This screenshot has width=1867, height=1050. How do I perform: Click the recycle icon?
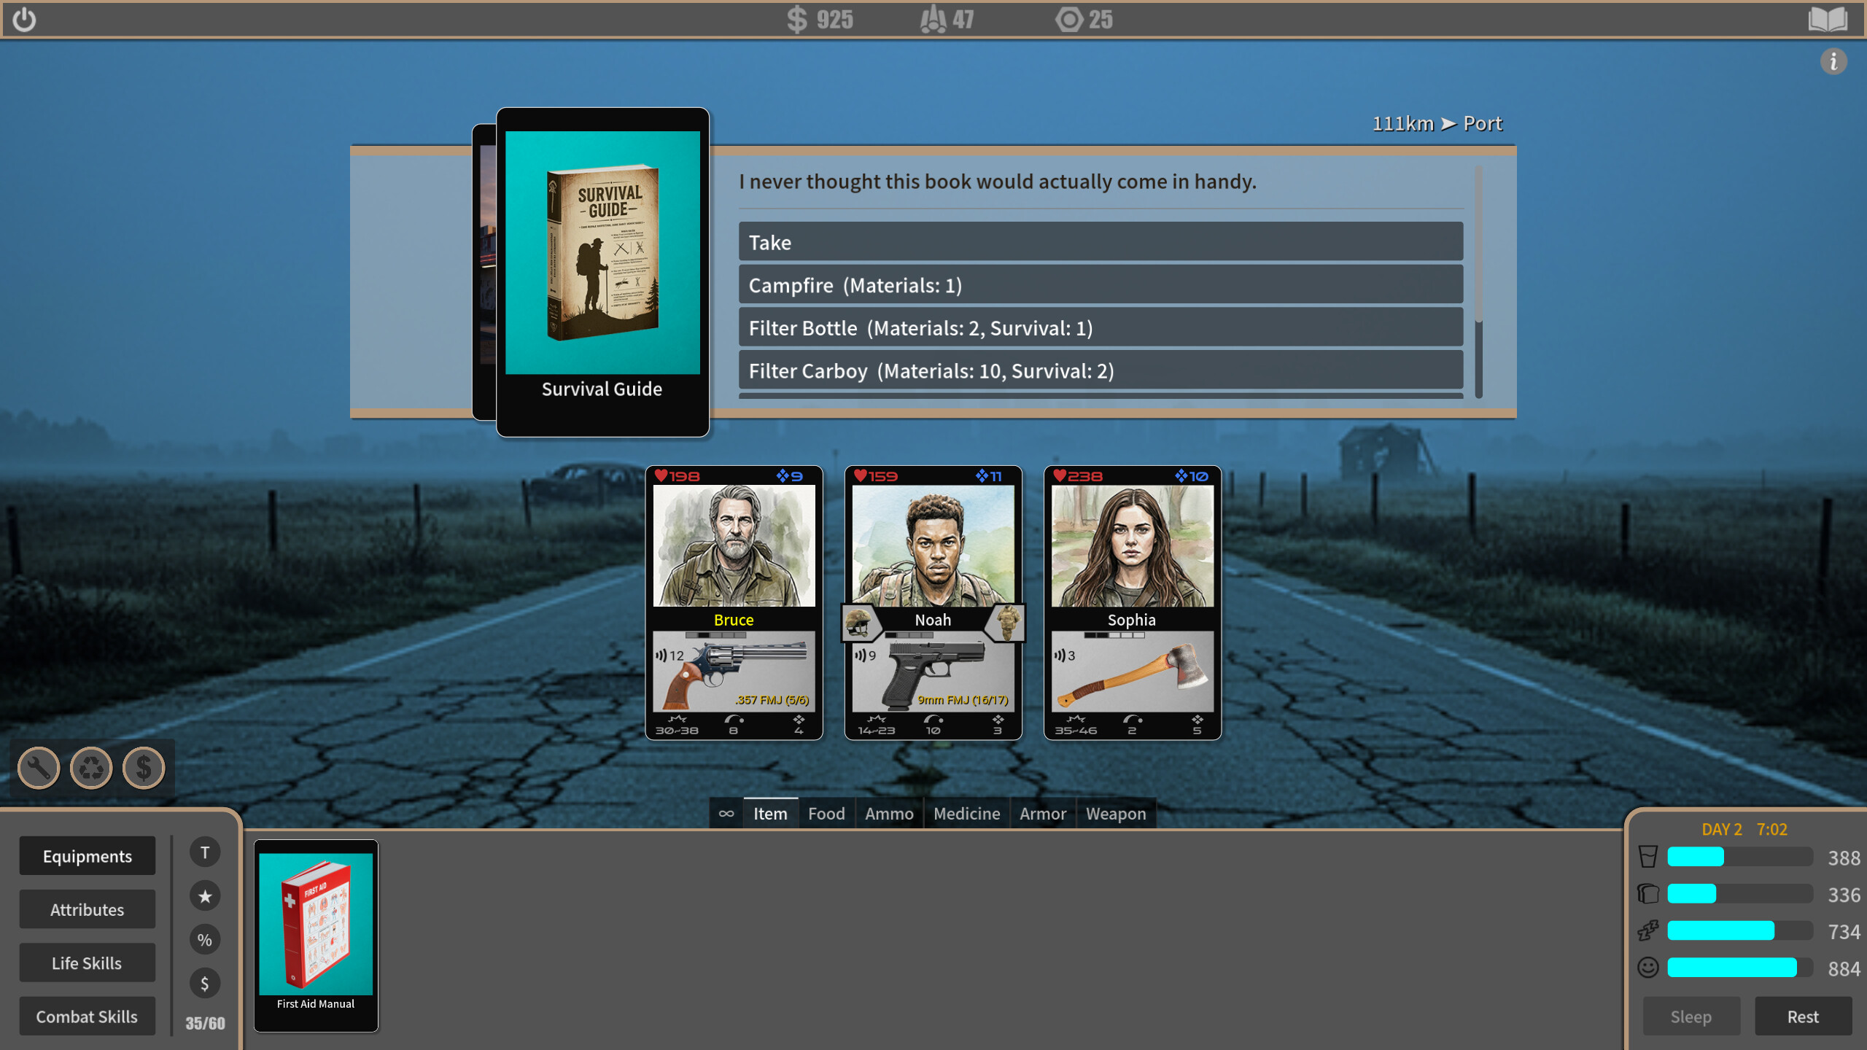pos(91,768)
